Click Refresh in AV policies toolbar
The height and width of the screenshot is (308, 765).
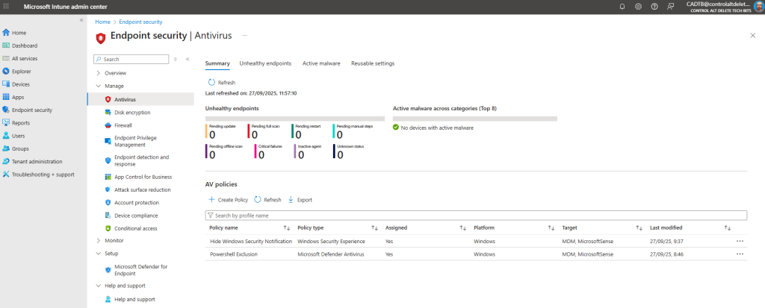tap(268, 200)
